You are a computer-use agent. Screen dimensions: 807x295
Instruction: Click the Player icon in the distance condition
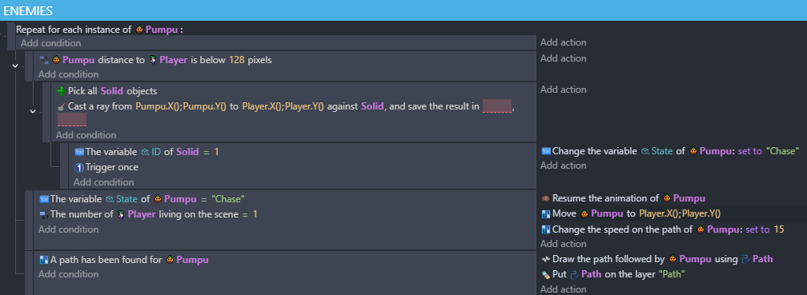click(153, 60)
